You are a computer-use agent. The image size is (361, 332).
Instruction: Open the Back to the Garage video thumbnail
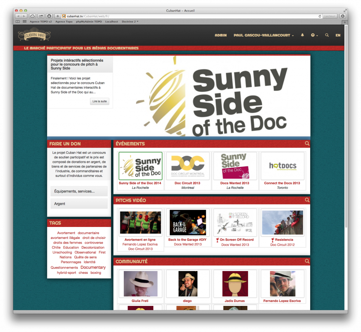188,222
